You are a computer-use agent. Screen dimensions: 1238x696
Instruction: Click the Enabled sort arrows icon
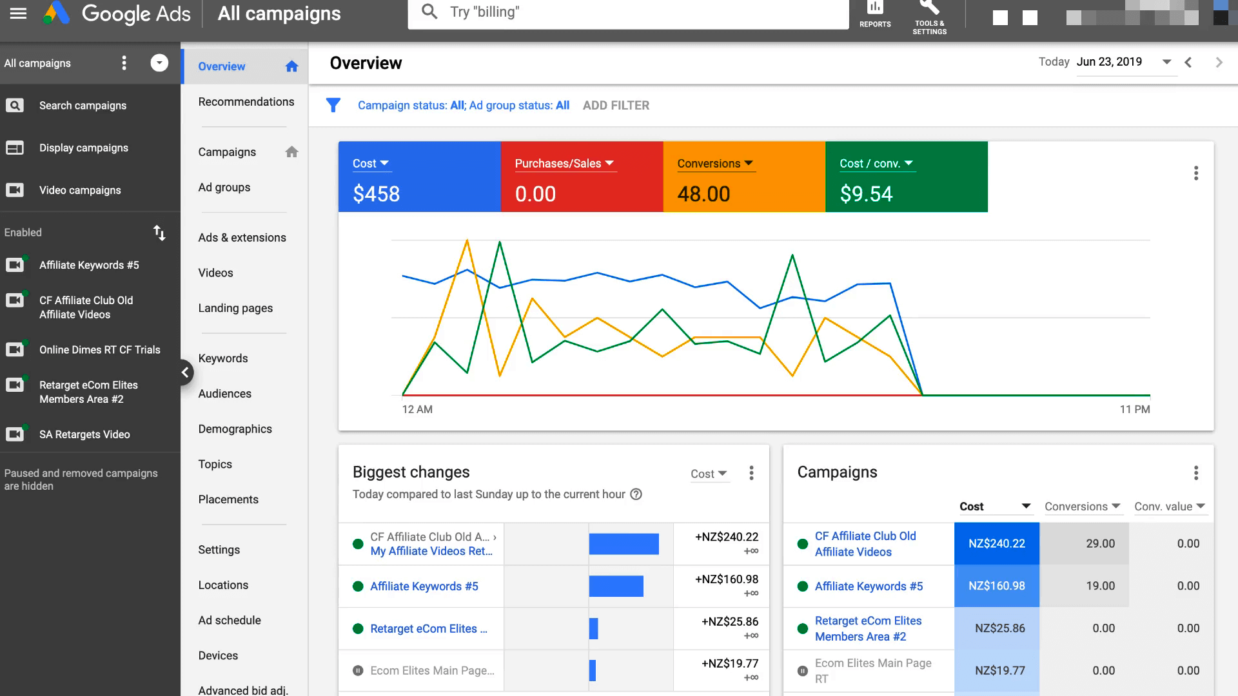pos(159,233)
